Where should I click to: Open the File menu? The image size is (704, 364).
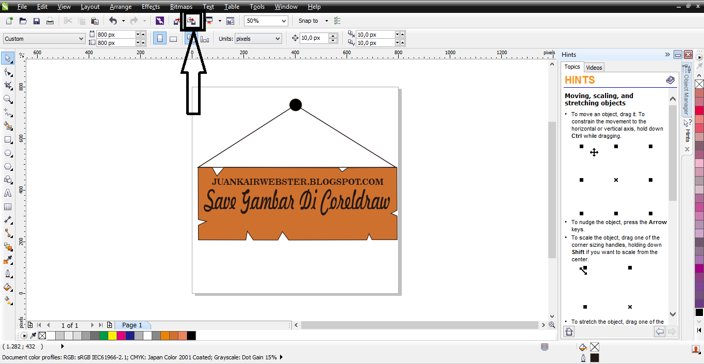pos(22,7)
